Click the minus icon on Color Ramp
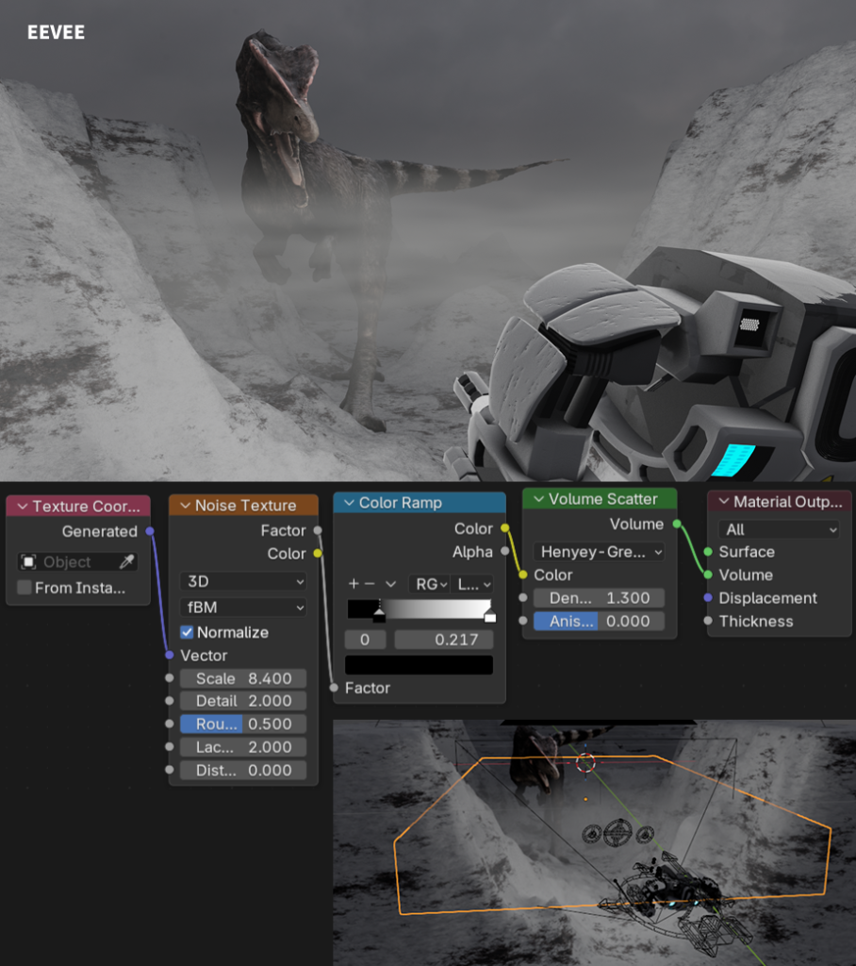Image resolution: width=856 pixels, height=966 pixels. [369, 584]
